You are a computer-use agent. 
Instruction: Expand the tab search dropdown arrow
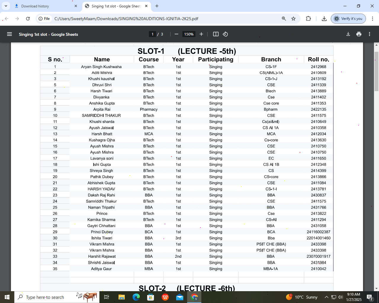6,6
